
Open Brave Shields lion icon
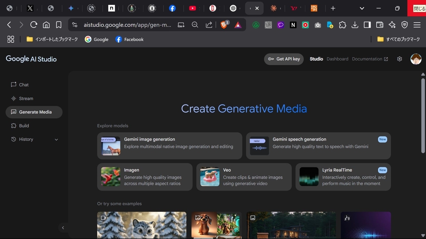coord(224,25)
